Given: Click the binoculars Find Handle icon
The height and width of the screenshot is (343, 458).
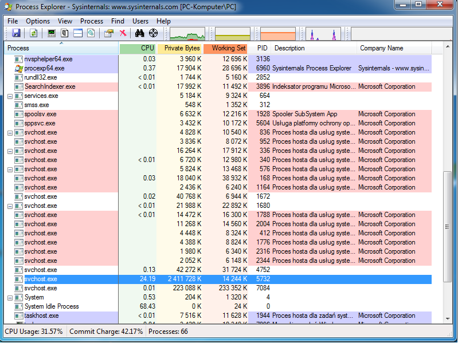Looking at the screenshot, I should pyautogui.click(x=140, y=33).
